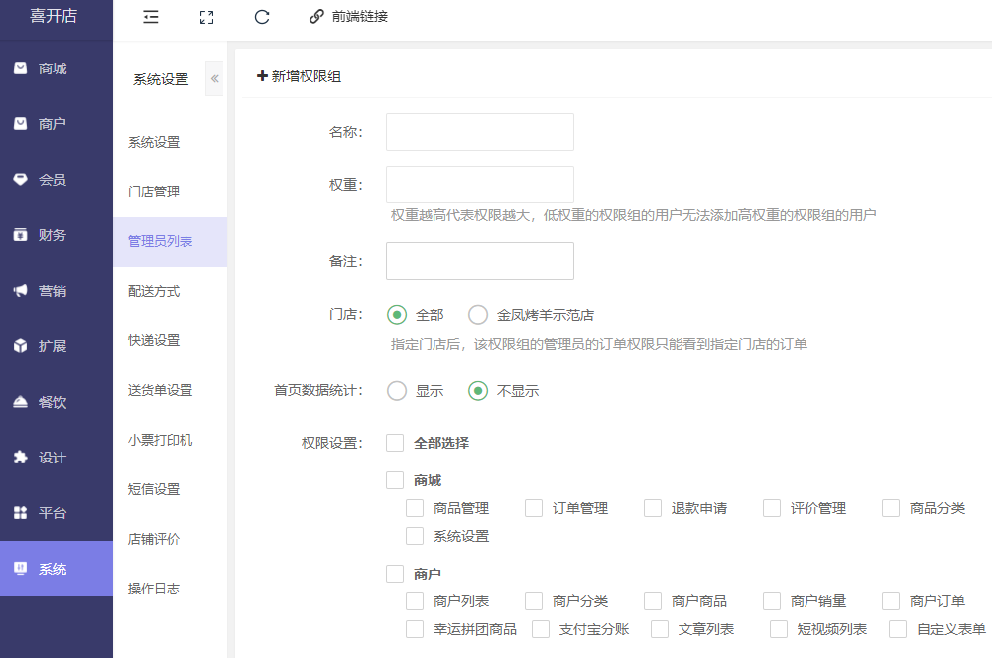Open 店铺评价 submenu item

(x=154, y=539)
